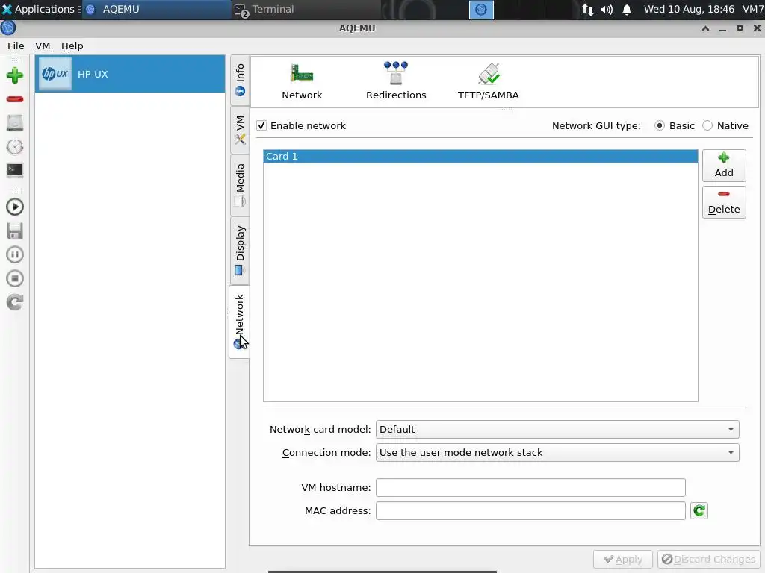Image resolution: width=765 pixels, height=573 pixels.
Task: Open the terminal monitor icon in sidebar
Action: tap(15, 170)
